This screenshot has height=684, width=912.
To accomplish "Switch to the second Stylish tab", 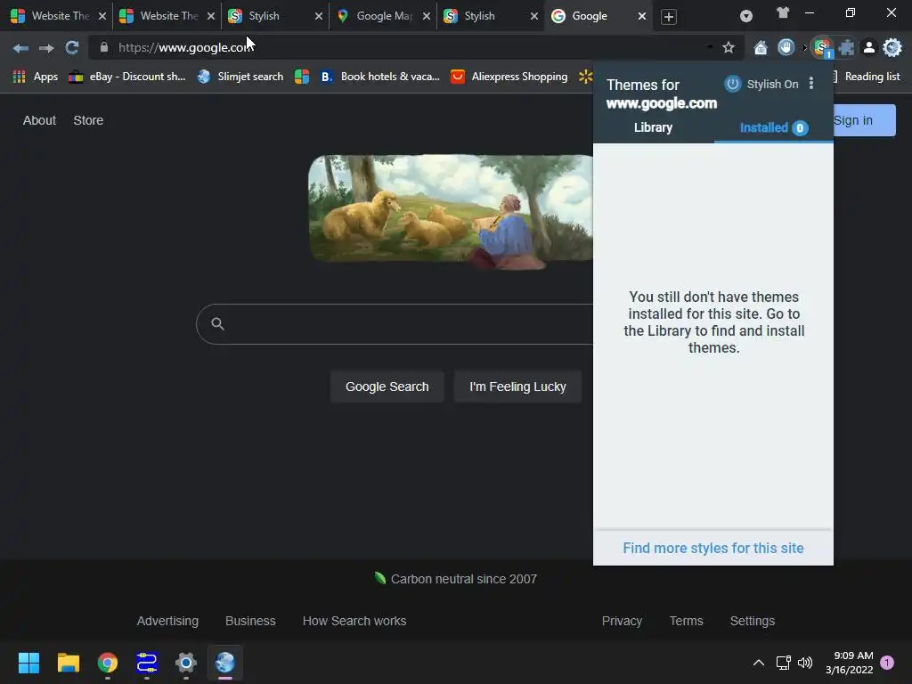I will [489, 16].
